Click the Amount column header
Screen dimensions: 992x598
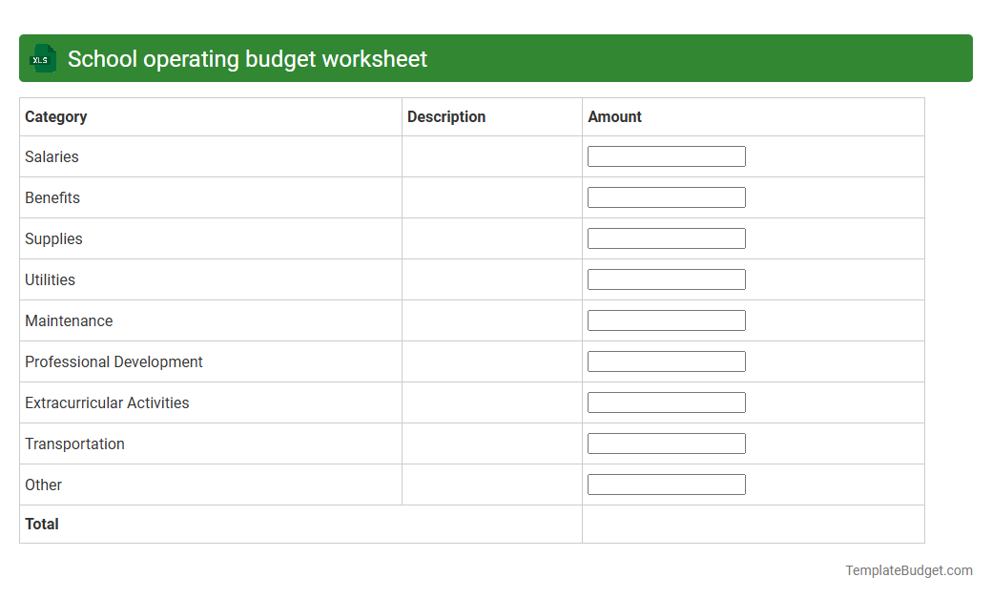(x=615, y=116)
